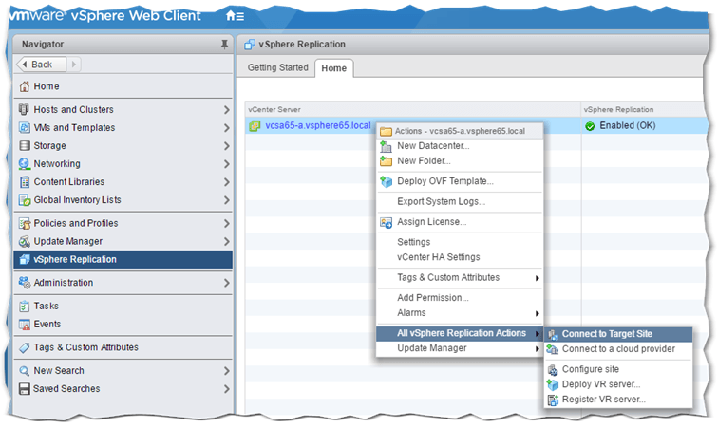Click the Back button in Navigator
The width and height of the screenshot is (718, 428).
(x=41, y=65)
